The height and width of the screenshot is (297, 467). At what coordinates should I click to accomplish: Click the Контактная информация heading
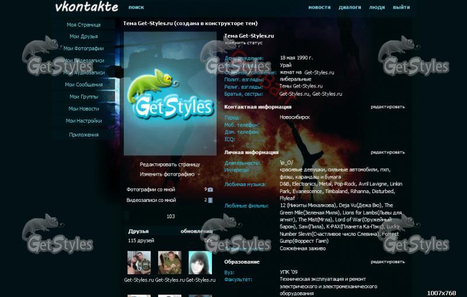tap(257, 107)
